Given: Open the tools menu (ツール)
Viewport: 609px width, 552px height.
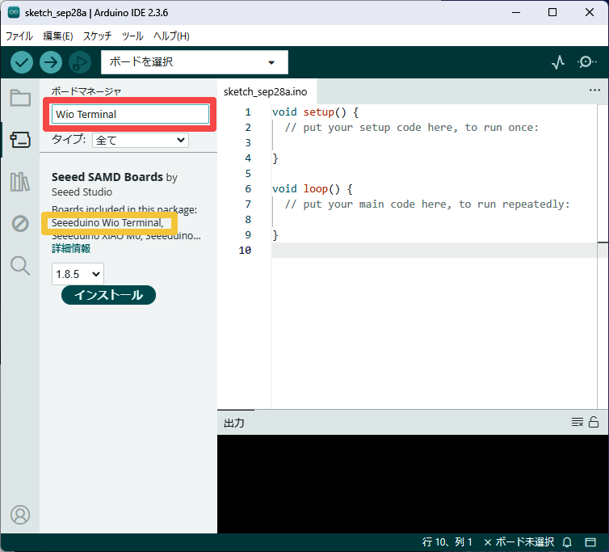Looking at the screenshot, I should 132,36.
